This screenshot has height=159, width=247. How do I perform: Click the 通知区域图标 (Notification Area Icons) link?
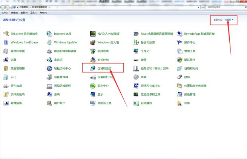pyautogui.click(x=63, y=86)
